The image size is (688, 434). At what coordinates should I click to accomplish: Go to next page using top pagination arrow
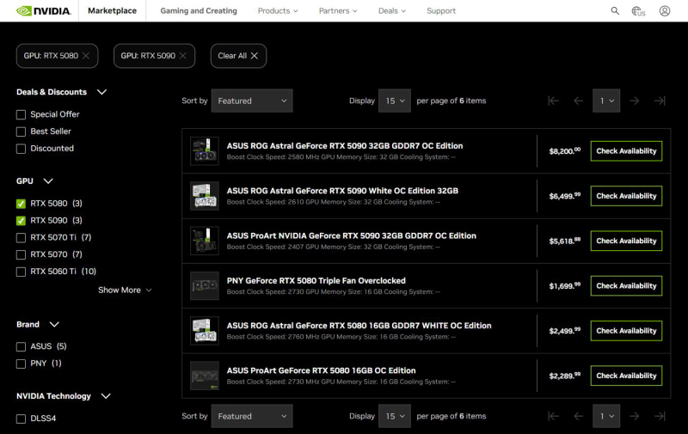[x=635, y=101]
